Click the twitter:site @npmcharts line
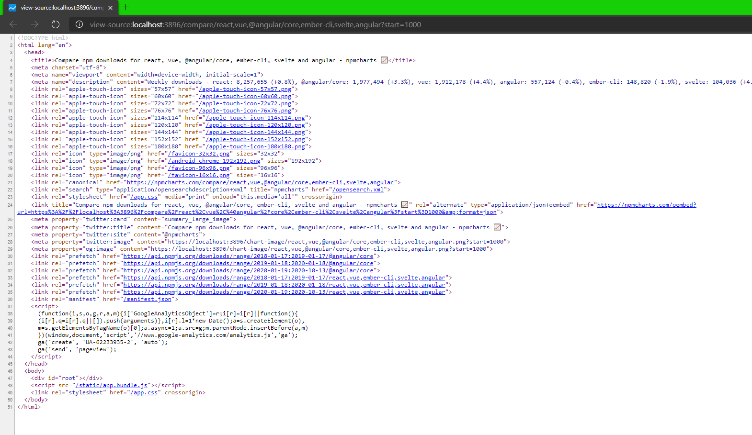Screen dimensions: 752x435 (118, 234)
